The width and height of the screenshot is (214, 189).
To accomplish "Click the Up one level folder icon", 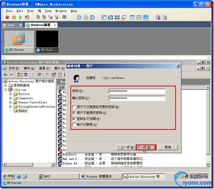I will coord(20,75).
